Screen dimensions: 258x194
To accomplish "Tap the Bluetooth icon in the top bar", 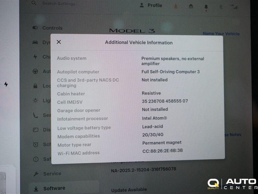I will (220, 7).
